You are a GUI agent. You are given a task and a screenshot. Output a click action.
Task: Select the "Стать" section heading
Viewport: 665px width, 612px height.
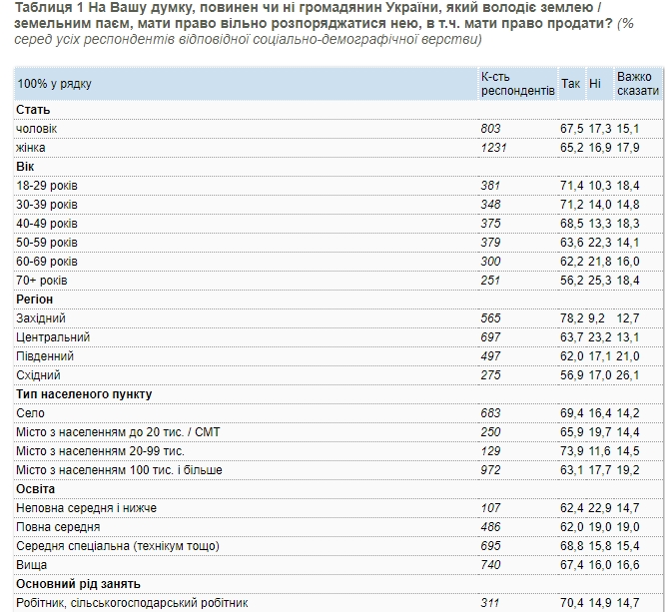(x=34, y=109)
